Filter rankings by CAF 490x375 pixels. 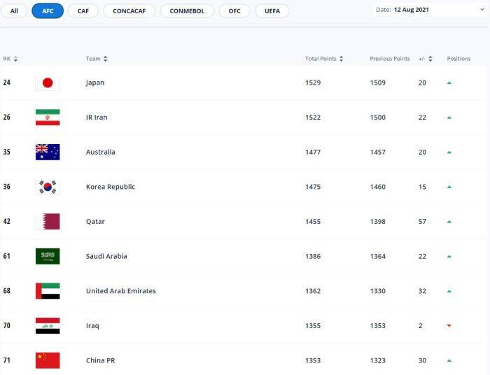(x=83, y=11)
